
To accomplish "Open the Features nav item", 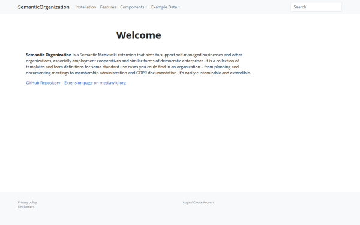I will click(x=108, y=7).
